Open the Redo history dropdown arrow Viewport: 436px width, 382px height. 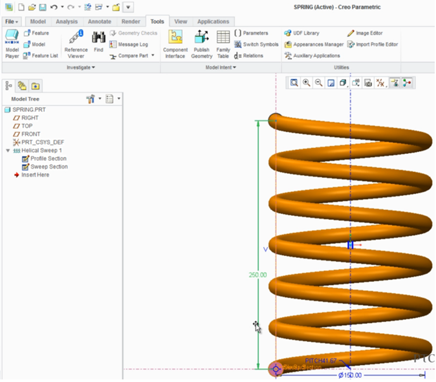pyautogui.click(x=80, y=7)
